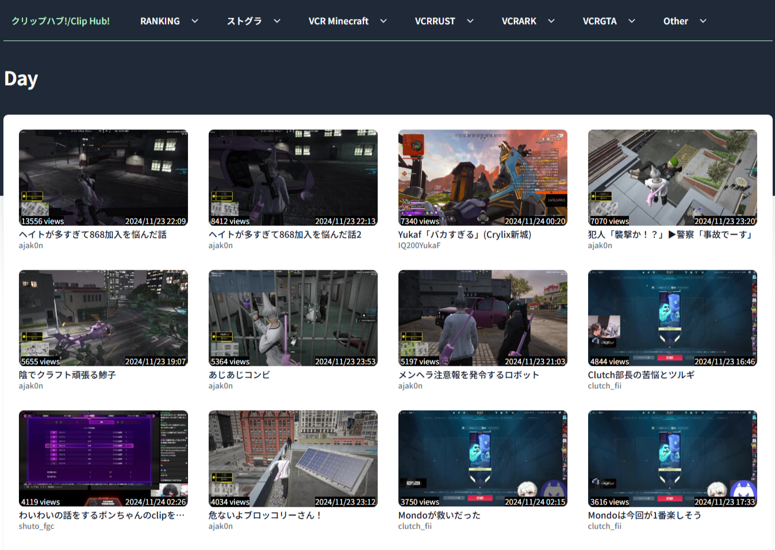
Task: Open the 7070 views clip thumbnail
Action: pyautogui.click(x=672, y=177)
